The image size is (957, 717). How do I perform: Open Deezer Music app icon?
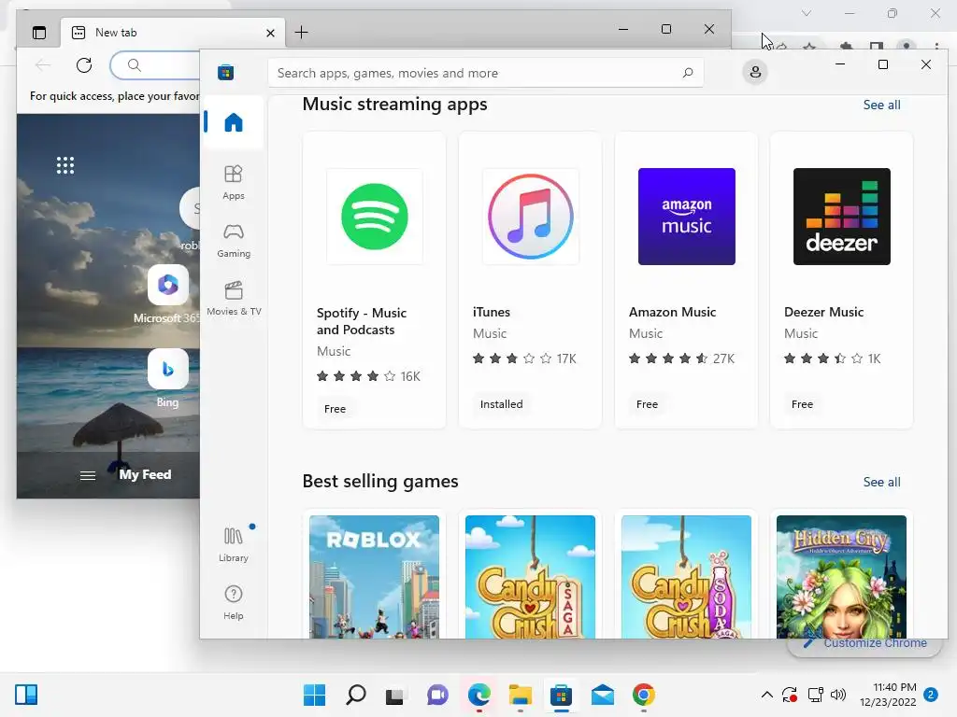point(842,217)
